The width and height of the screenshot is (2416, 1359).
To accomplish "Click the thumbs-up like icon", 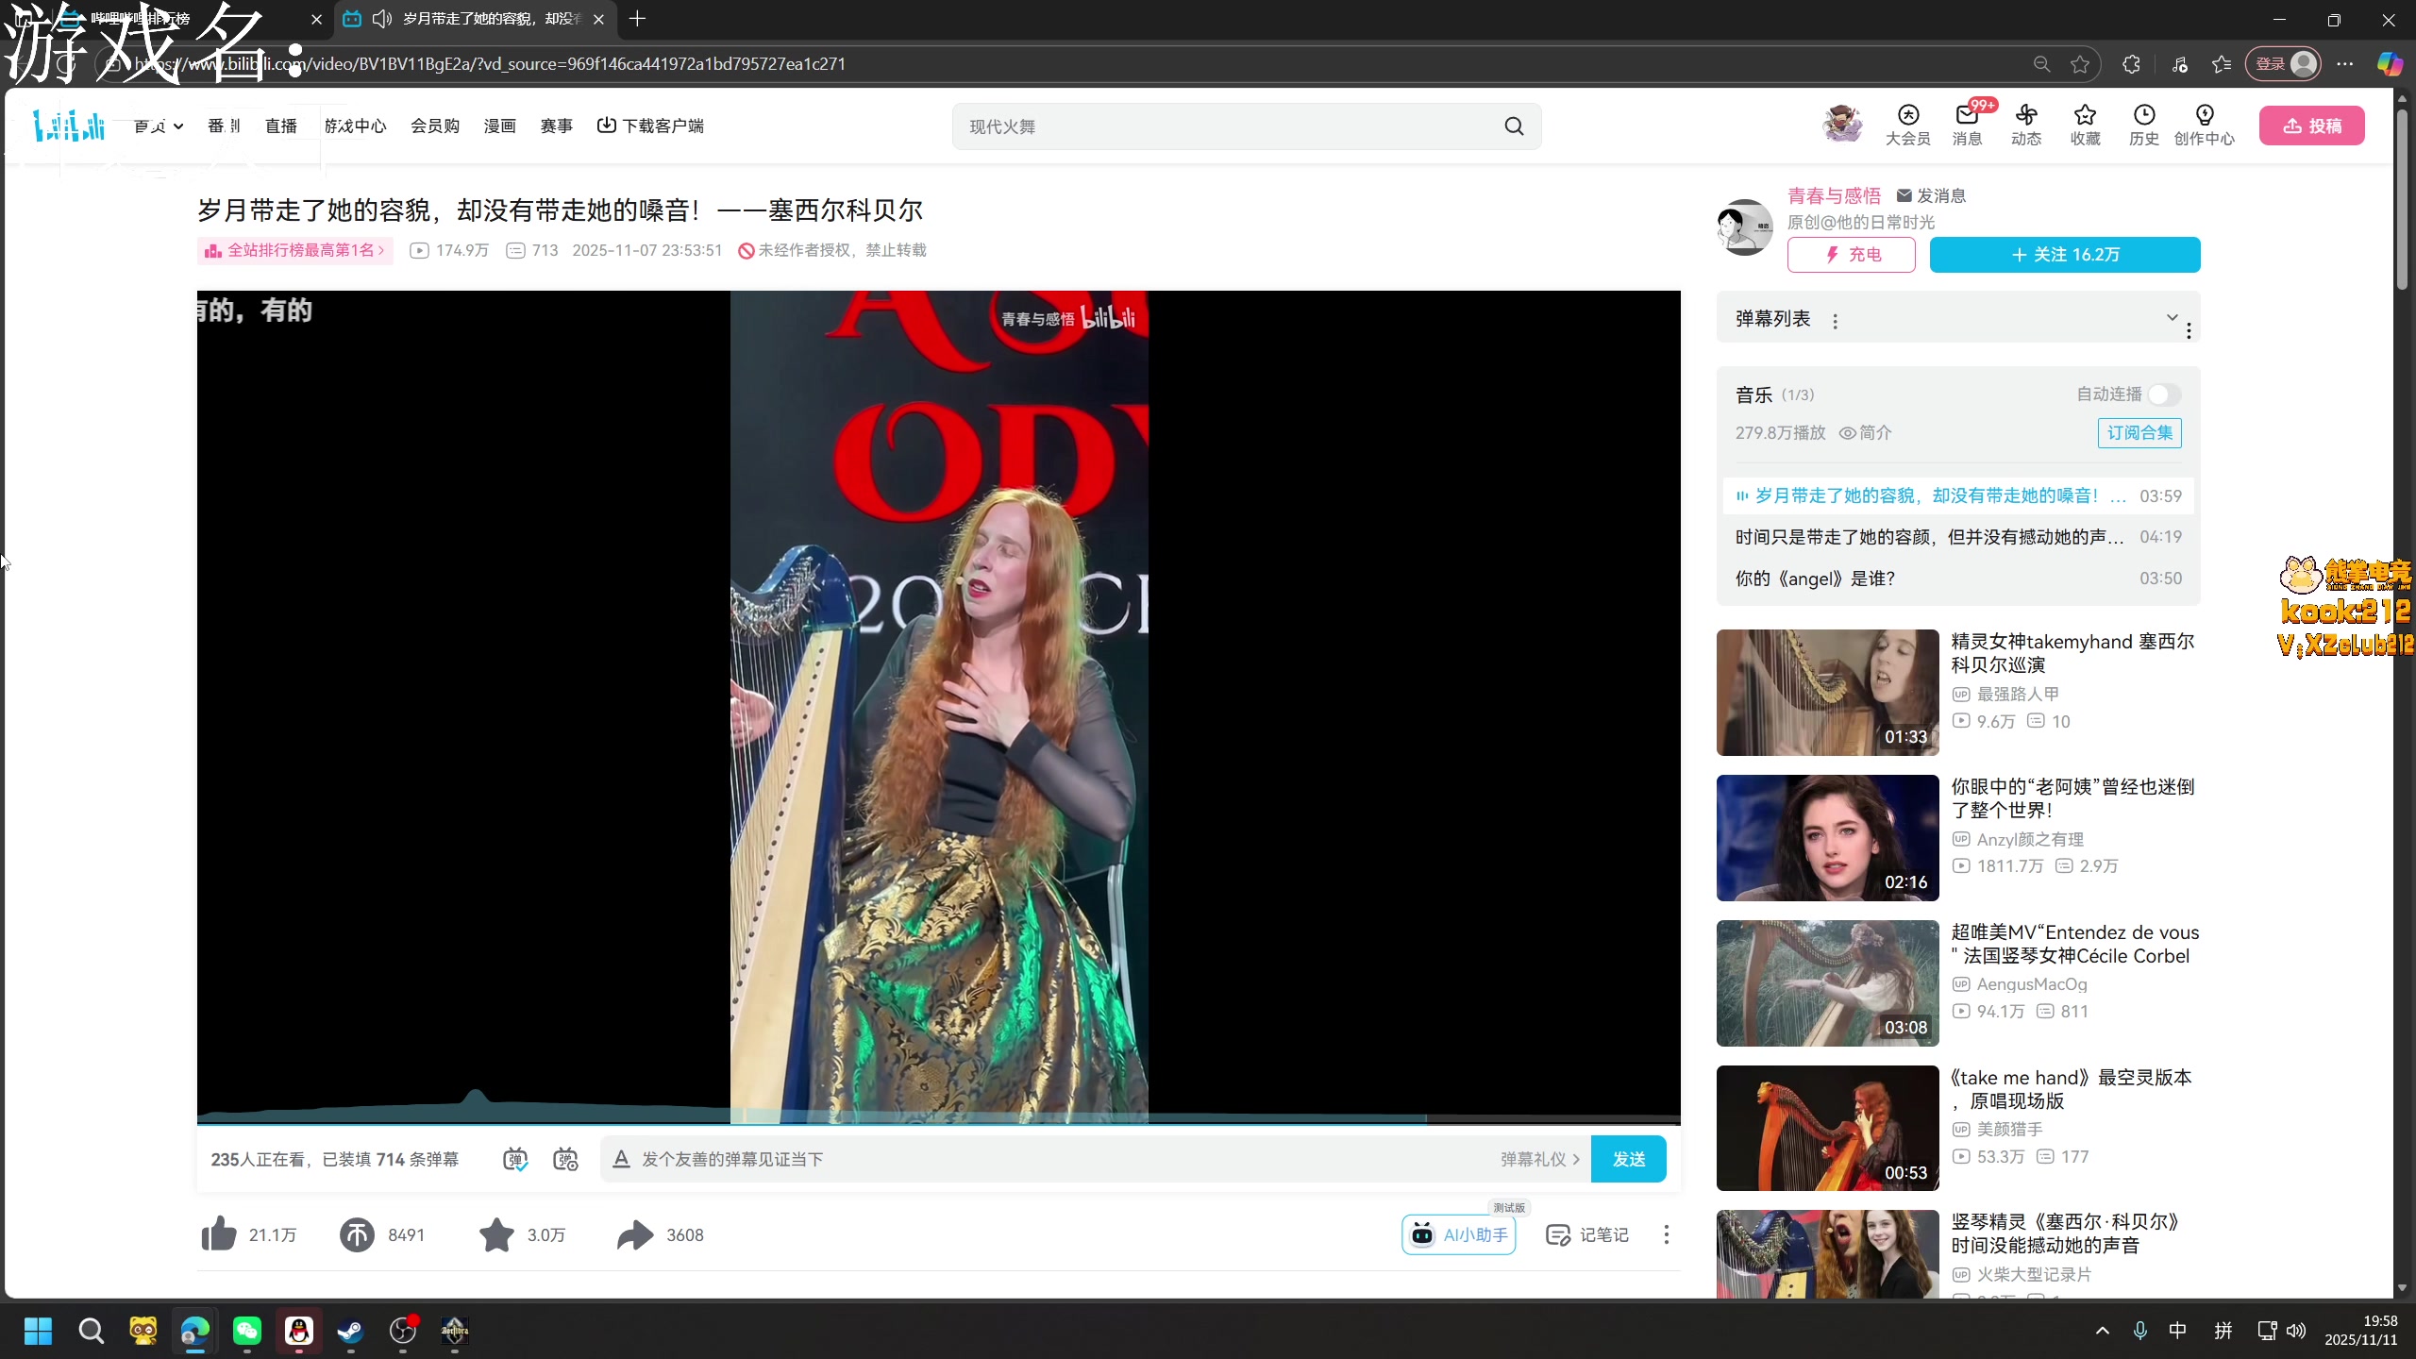I will pyautogui.click(x=219, y=1234).
